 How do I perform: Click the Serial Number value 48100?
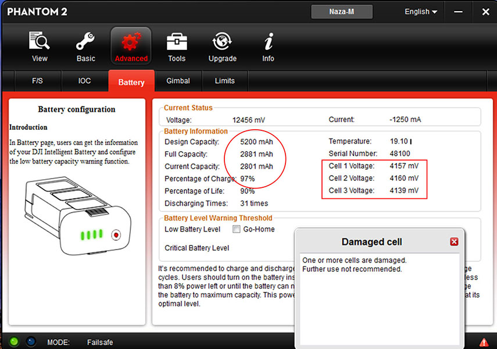click(400, 154)
